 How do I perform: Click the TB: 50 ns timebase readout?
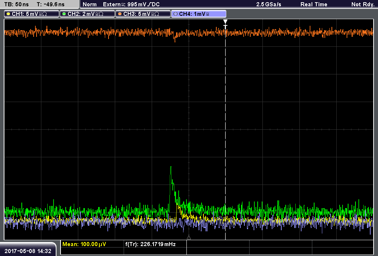point(16,4)
